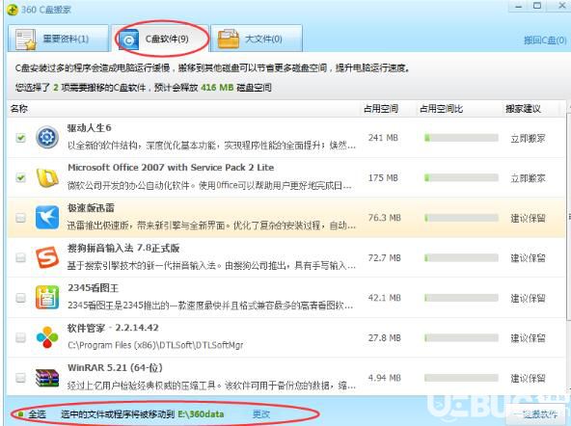
Task: Click the 搬回C盘(0) link
Action: 545,40
